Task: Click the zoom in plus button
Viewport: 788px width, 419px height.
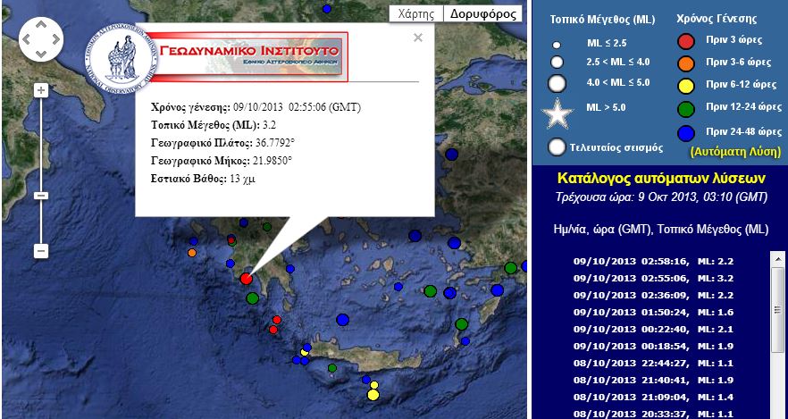Action: click(40, 90)
